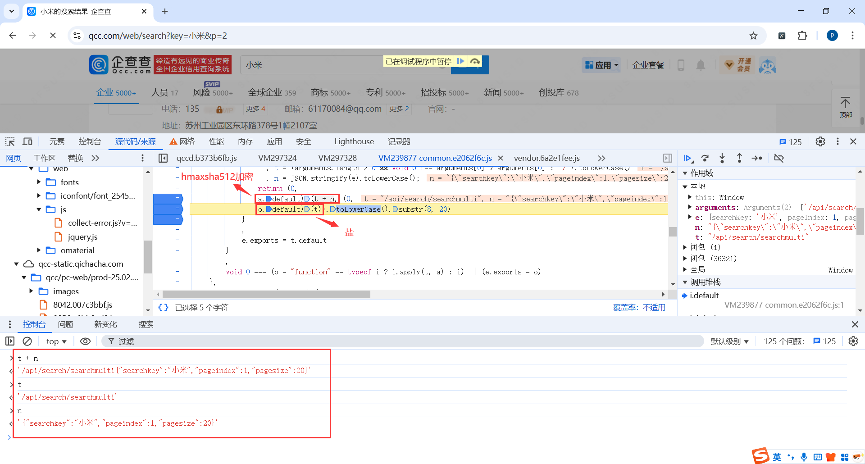Expand the images folder
865x464 pixels.
pos(31,291)
